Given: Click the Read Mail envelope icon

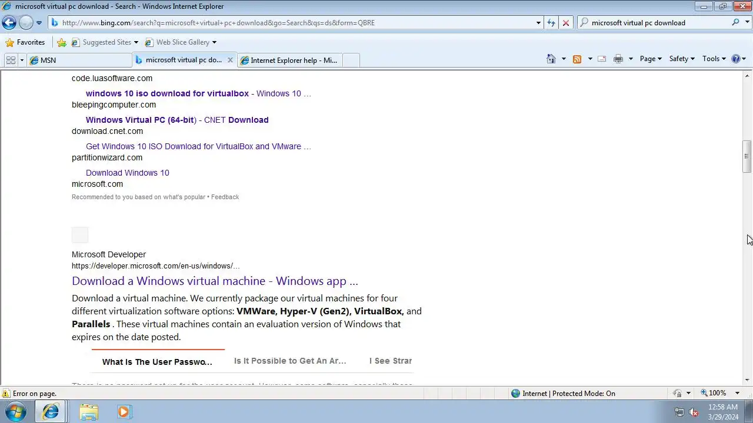Looking at the screenshot, I should pyautogui.click(x=602, y=59).
